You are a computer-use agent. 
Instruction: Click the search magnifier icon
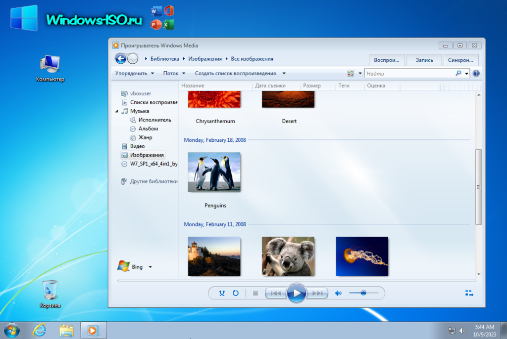458,73
